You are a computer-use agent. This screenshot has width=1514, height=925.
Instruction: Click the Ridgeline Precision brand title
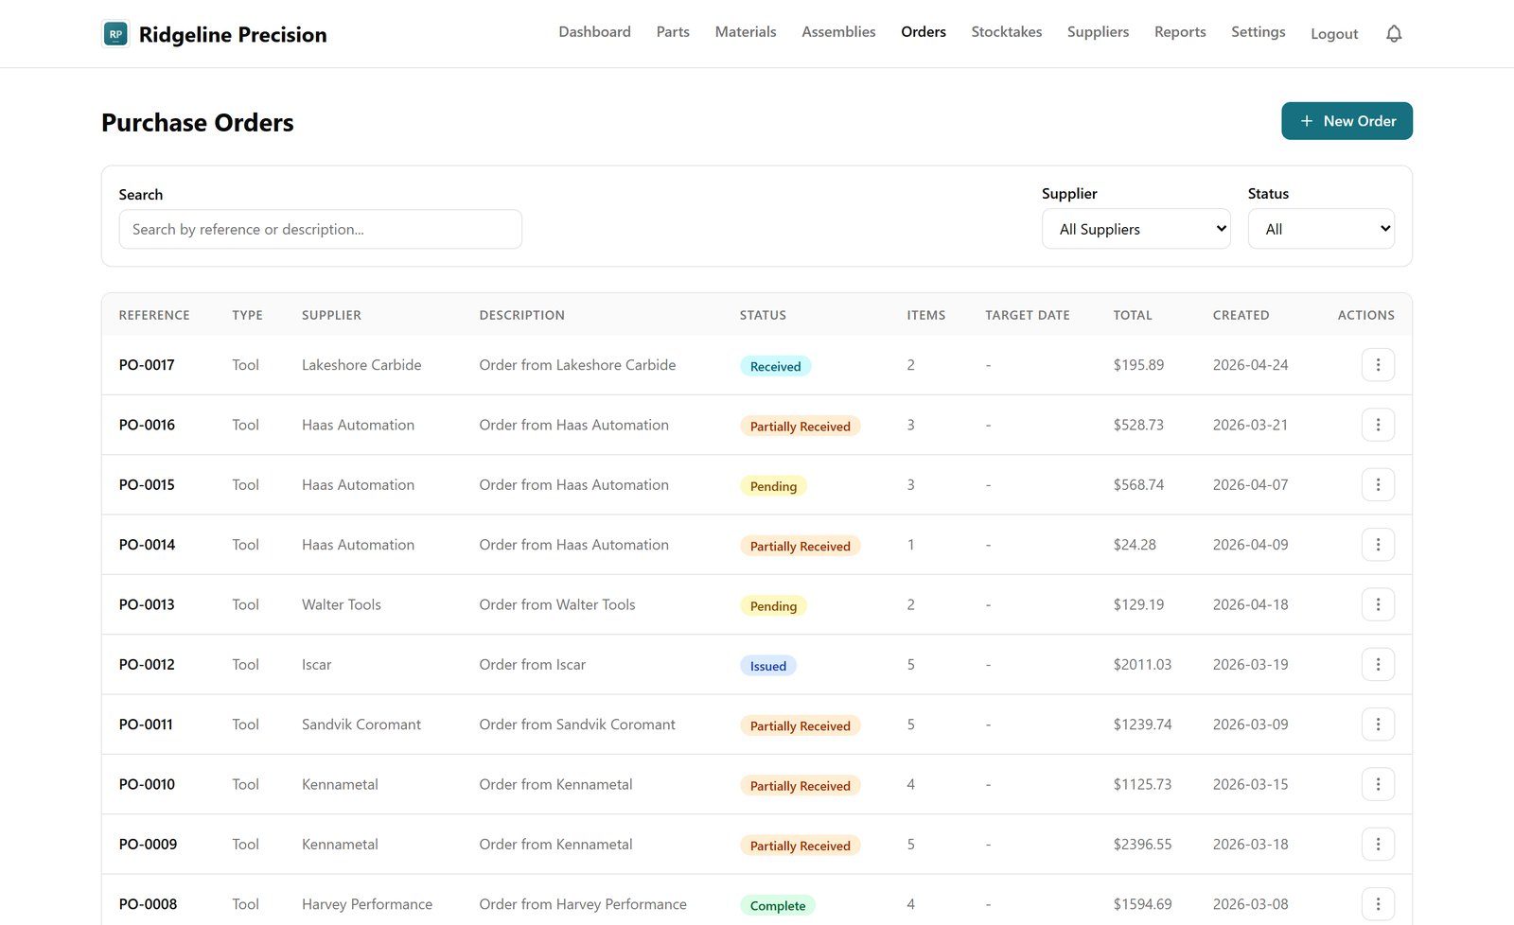pyautogui.click(x=233, y=35)
